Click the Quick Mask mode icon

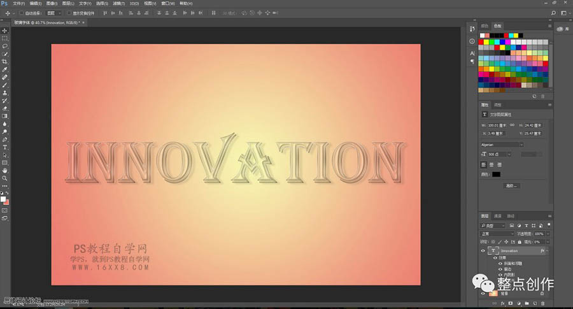click(4, 211)
